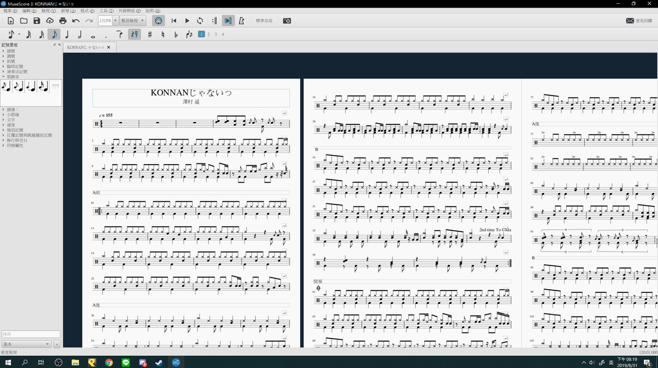Open the Format menu
Screen dimensions: 658x368
(87, 11)
